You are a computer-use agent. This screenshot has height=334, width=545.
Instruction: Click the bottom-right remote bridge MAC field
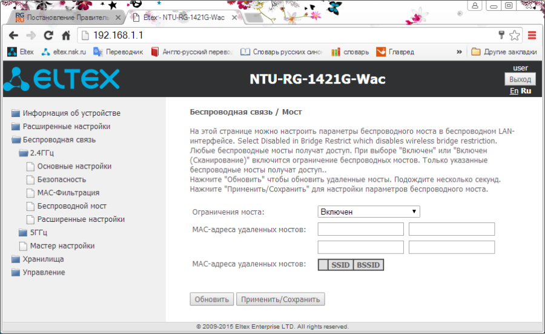(x=452, y=247)
